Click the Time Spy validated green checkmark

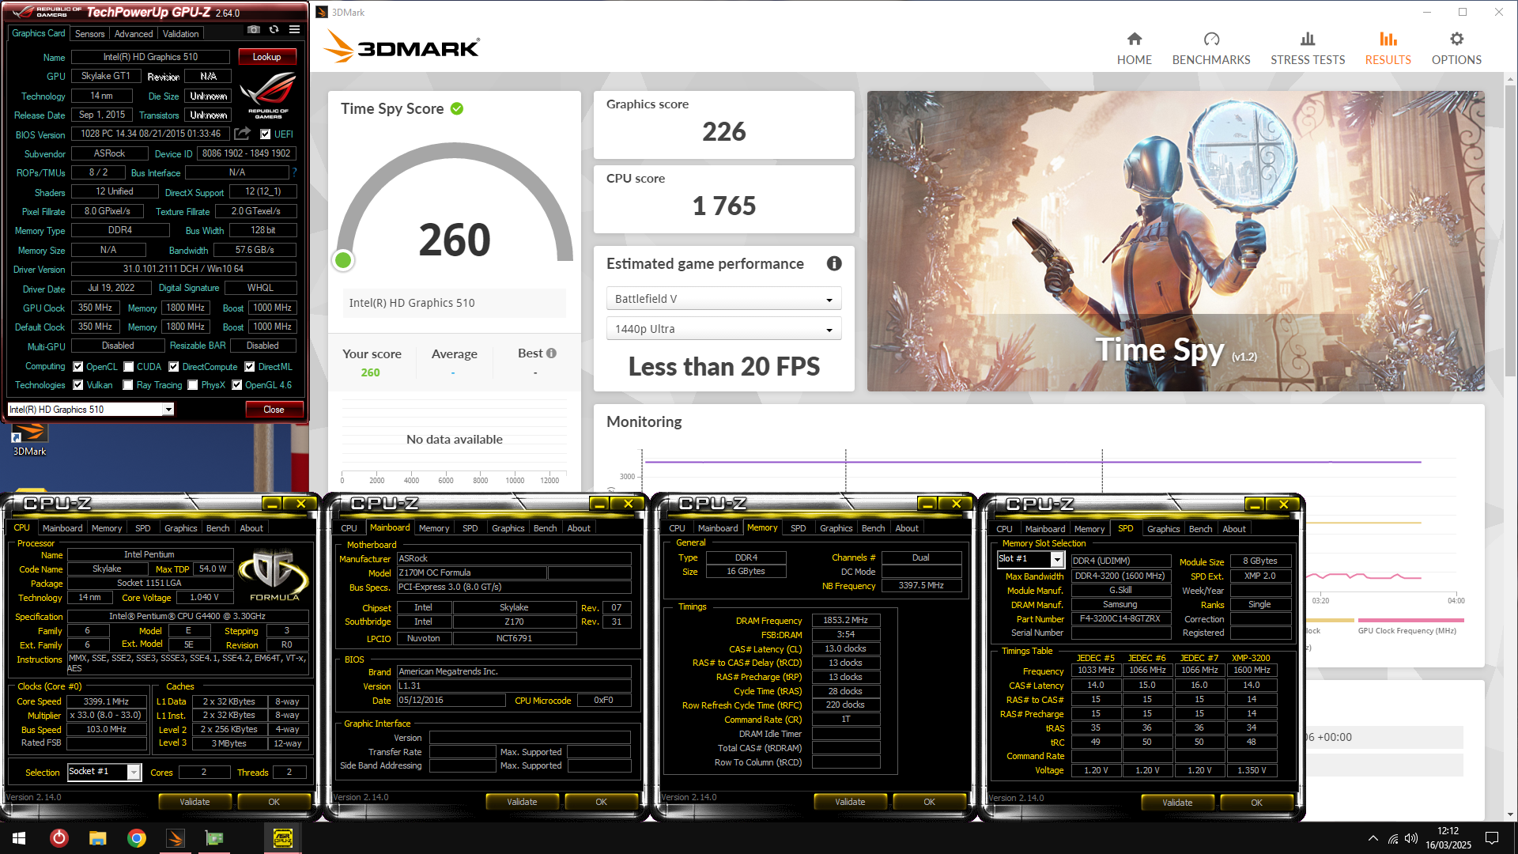point(457,108)
